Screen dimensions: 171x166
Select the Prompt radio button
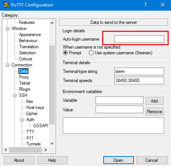pos(65,53)
